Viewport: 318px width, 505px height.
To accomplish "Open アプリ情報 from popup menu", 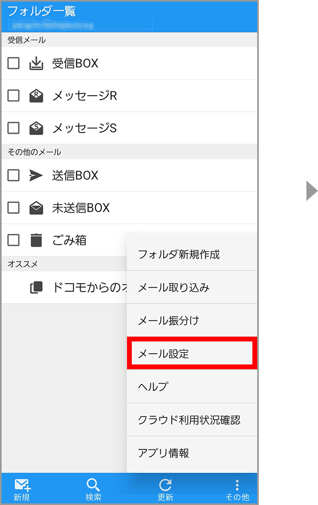I will [x=192, y=453].
